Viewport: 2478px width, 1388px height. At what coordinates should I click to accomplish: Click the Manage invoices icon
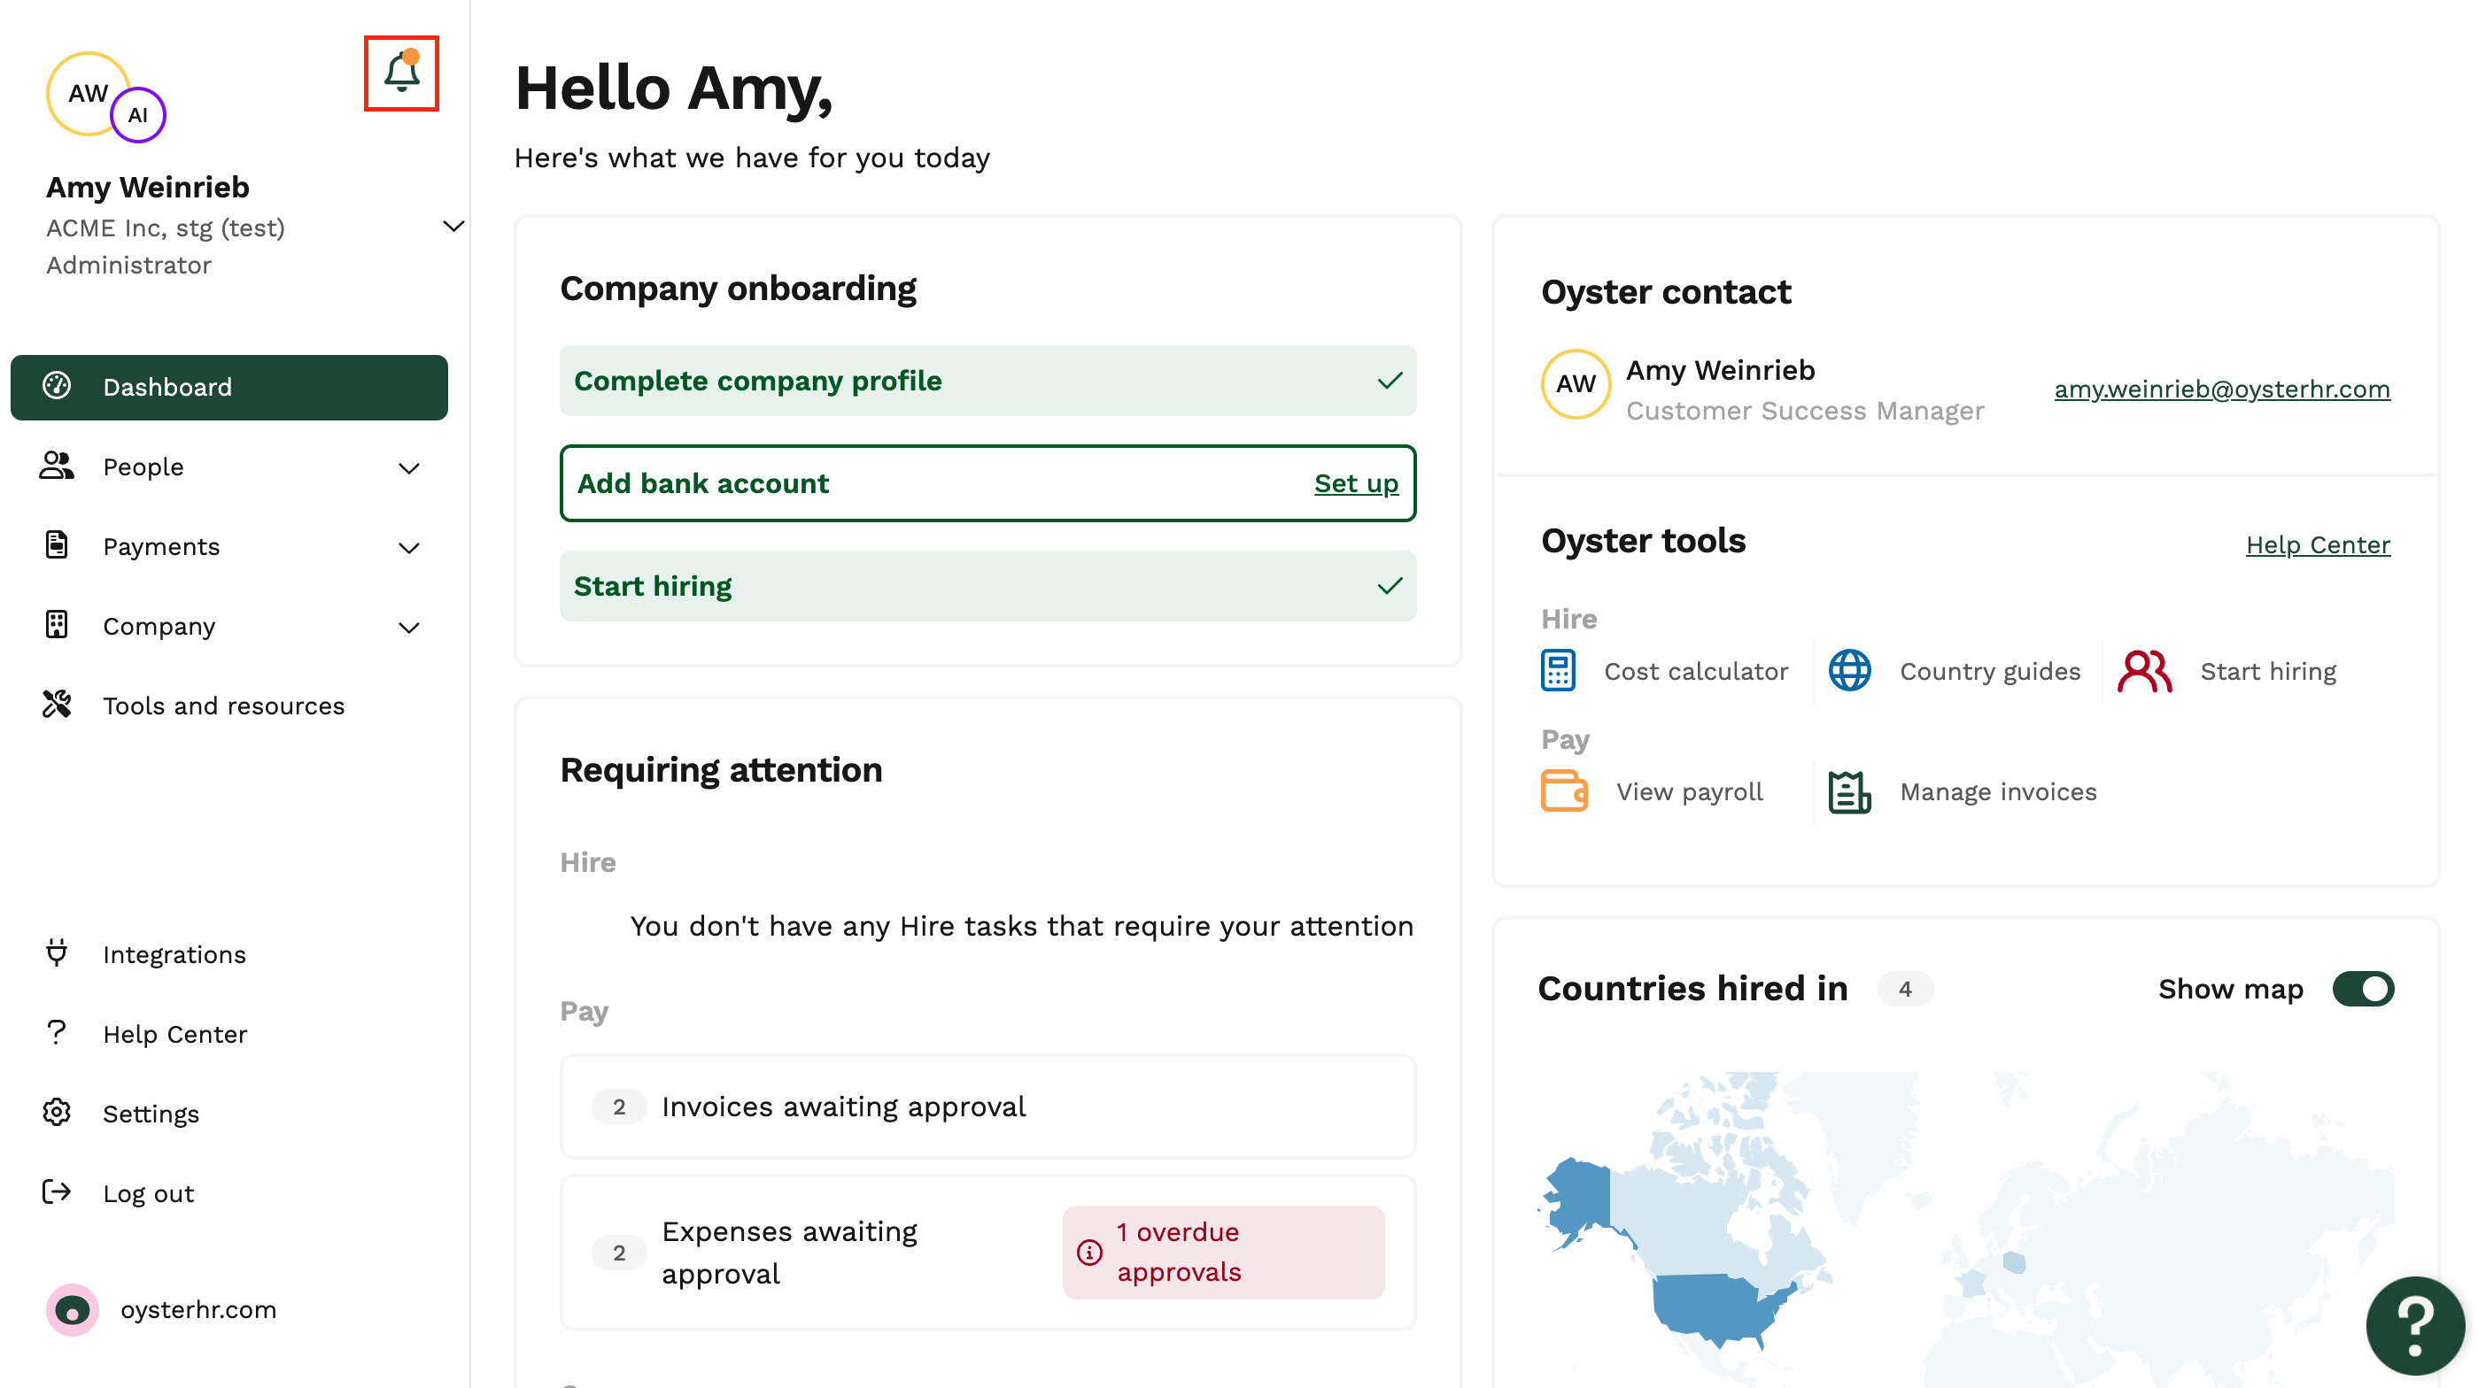coord(1849,791)
